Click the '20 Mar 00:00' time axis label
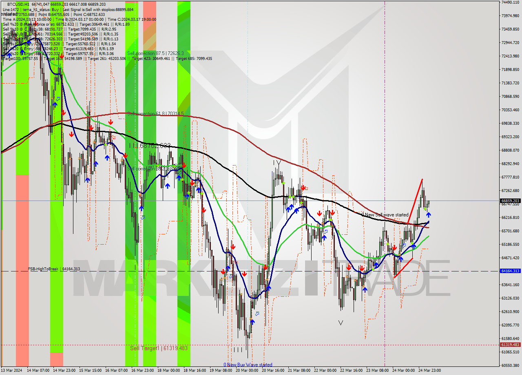 coord(247,371)
